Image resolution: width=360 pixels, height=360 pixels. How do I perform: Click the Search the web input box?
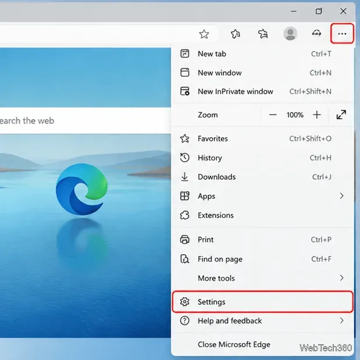coord(85,120)
